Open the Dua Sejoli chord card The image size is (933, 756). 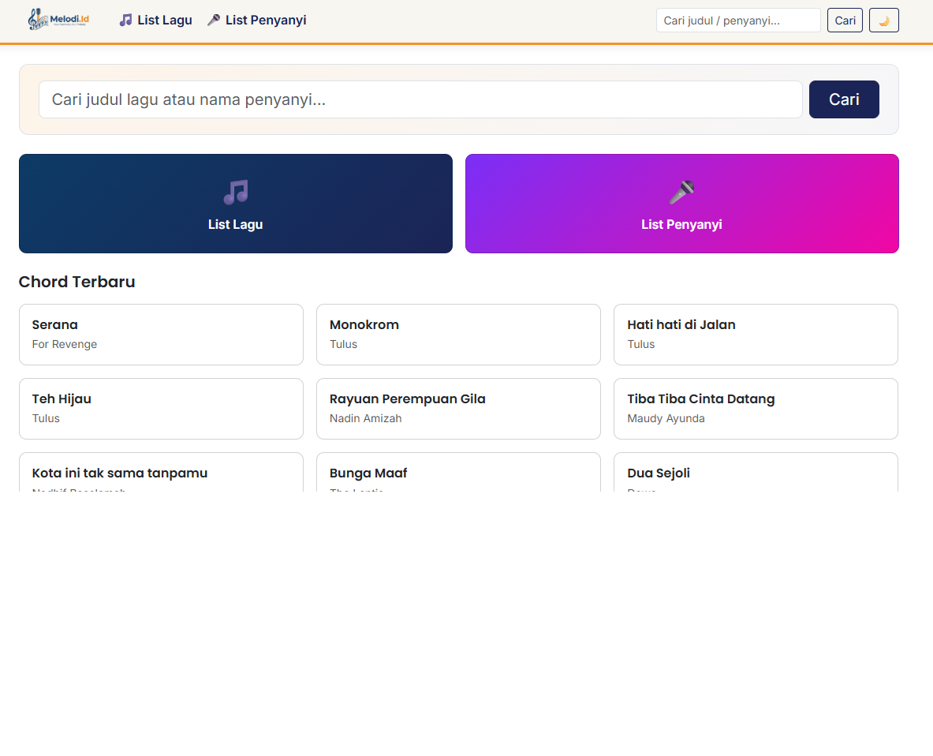point(756,473)
